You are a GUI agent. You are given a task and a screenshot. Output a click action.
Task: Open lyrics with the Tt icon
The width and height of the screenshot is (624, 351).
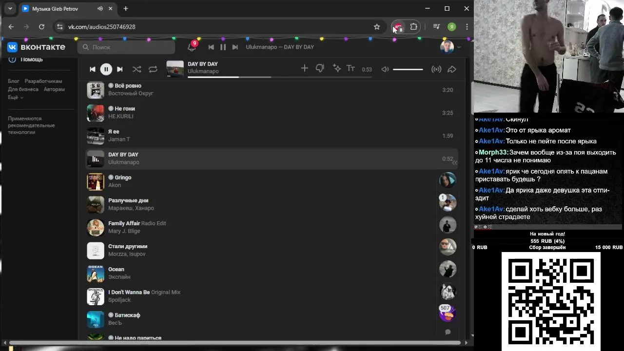pos(351,69)
